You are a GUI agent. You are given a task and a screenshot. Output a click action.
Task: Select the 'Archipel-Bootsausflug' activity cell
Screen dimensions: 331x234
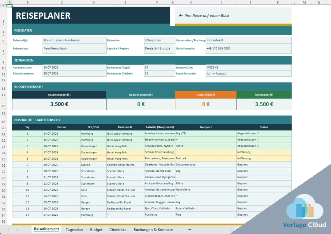click(160, 183)
